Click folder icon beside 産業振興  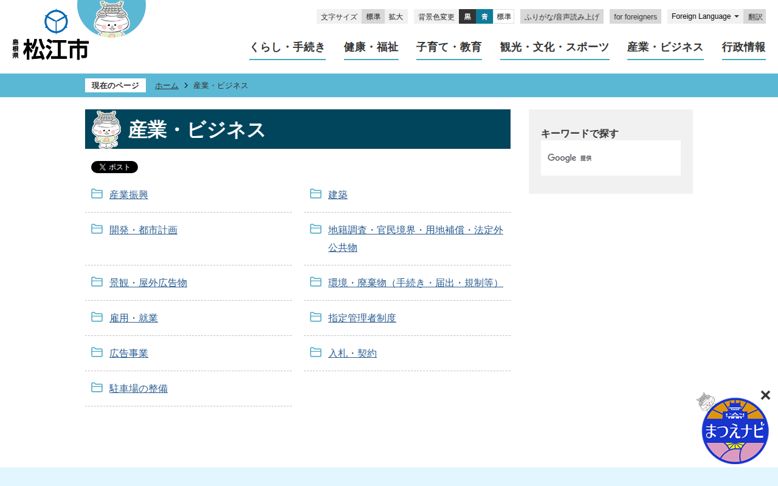point(97,194)
